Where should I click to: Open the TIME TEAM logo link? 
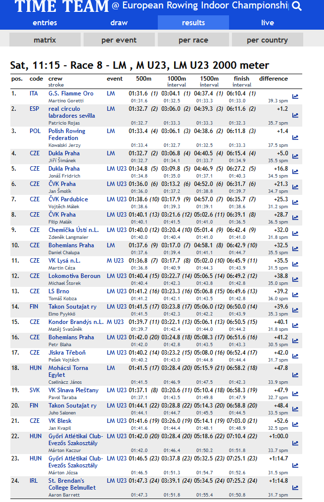tap(62, 6)
